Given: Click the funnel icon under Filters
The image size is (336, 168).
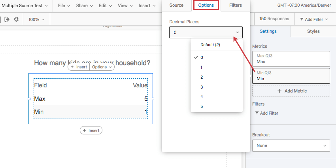Looking at the screenshot, I should (x=257, y=113).
